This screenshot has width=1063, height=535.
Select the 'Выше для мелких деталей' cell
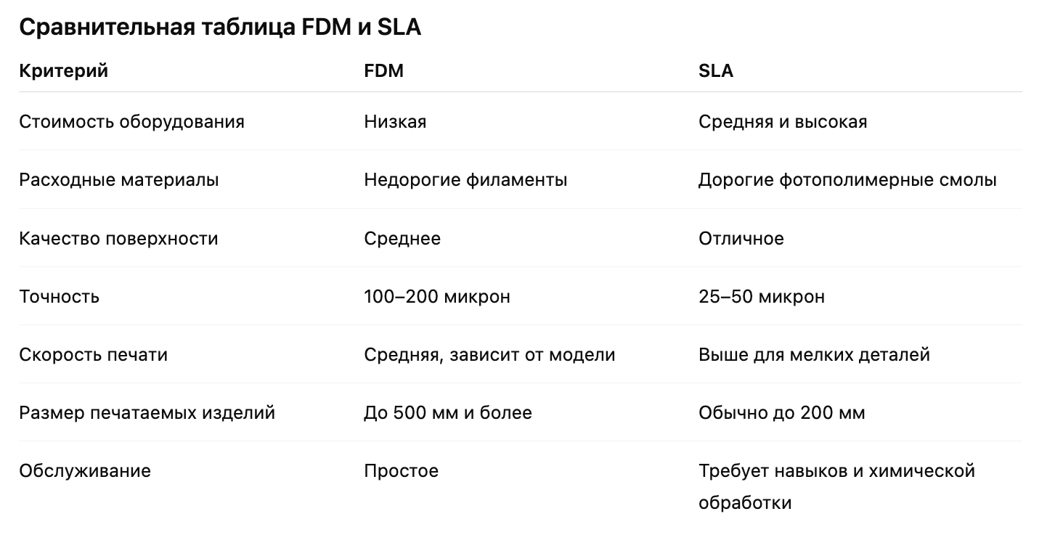coord(814,354)
